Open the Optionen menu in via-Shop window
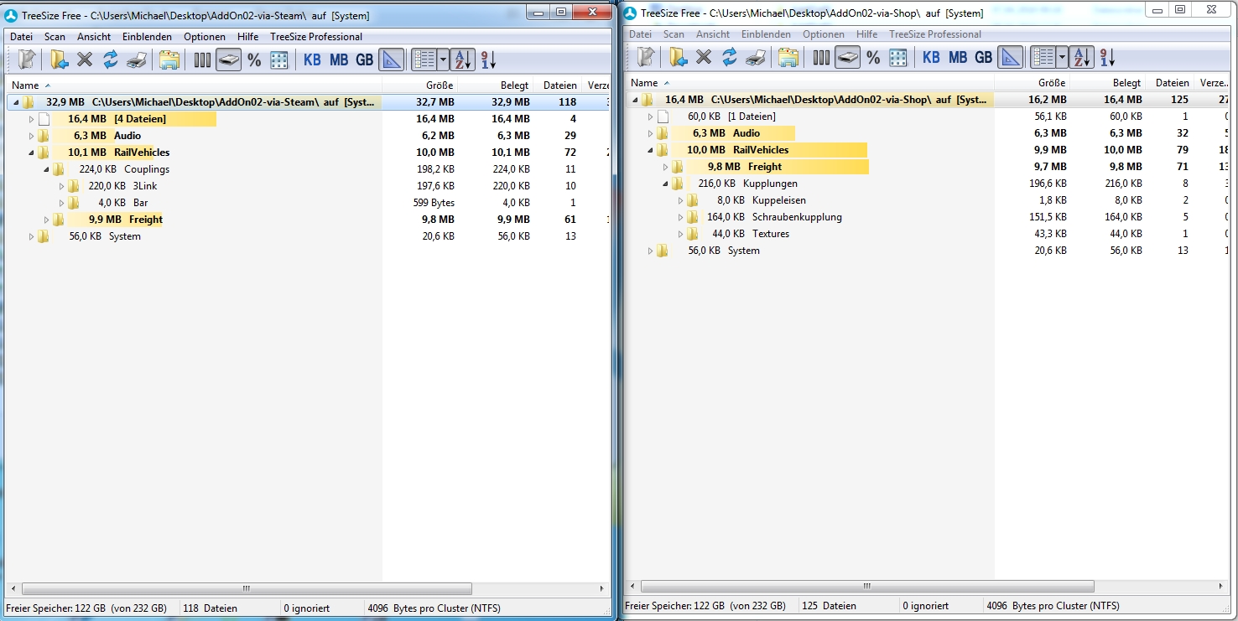The height and width of the screenshot is (621, 1238). [823, 34]
